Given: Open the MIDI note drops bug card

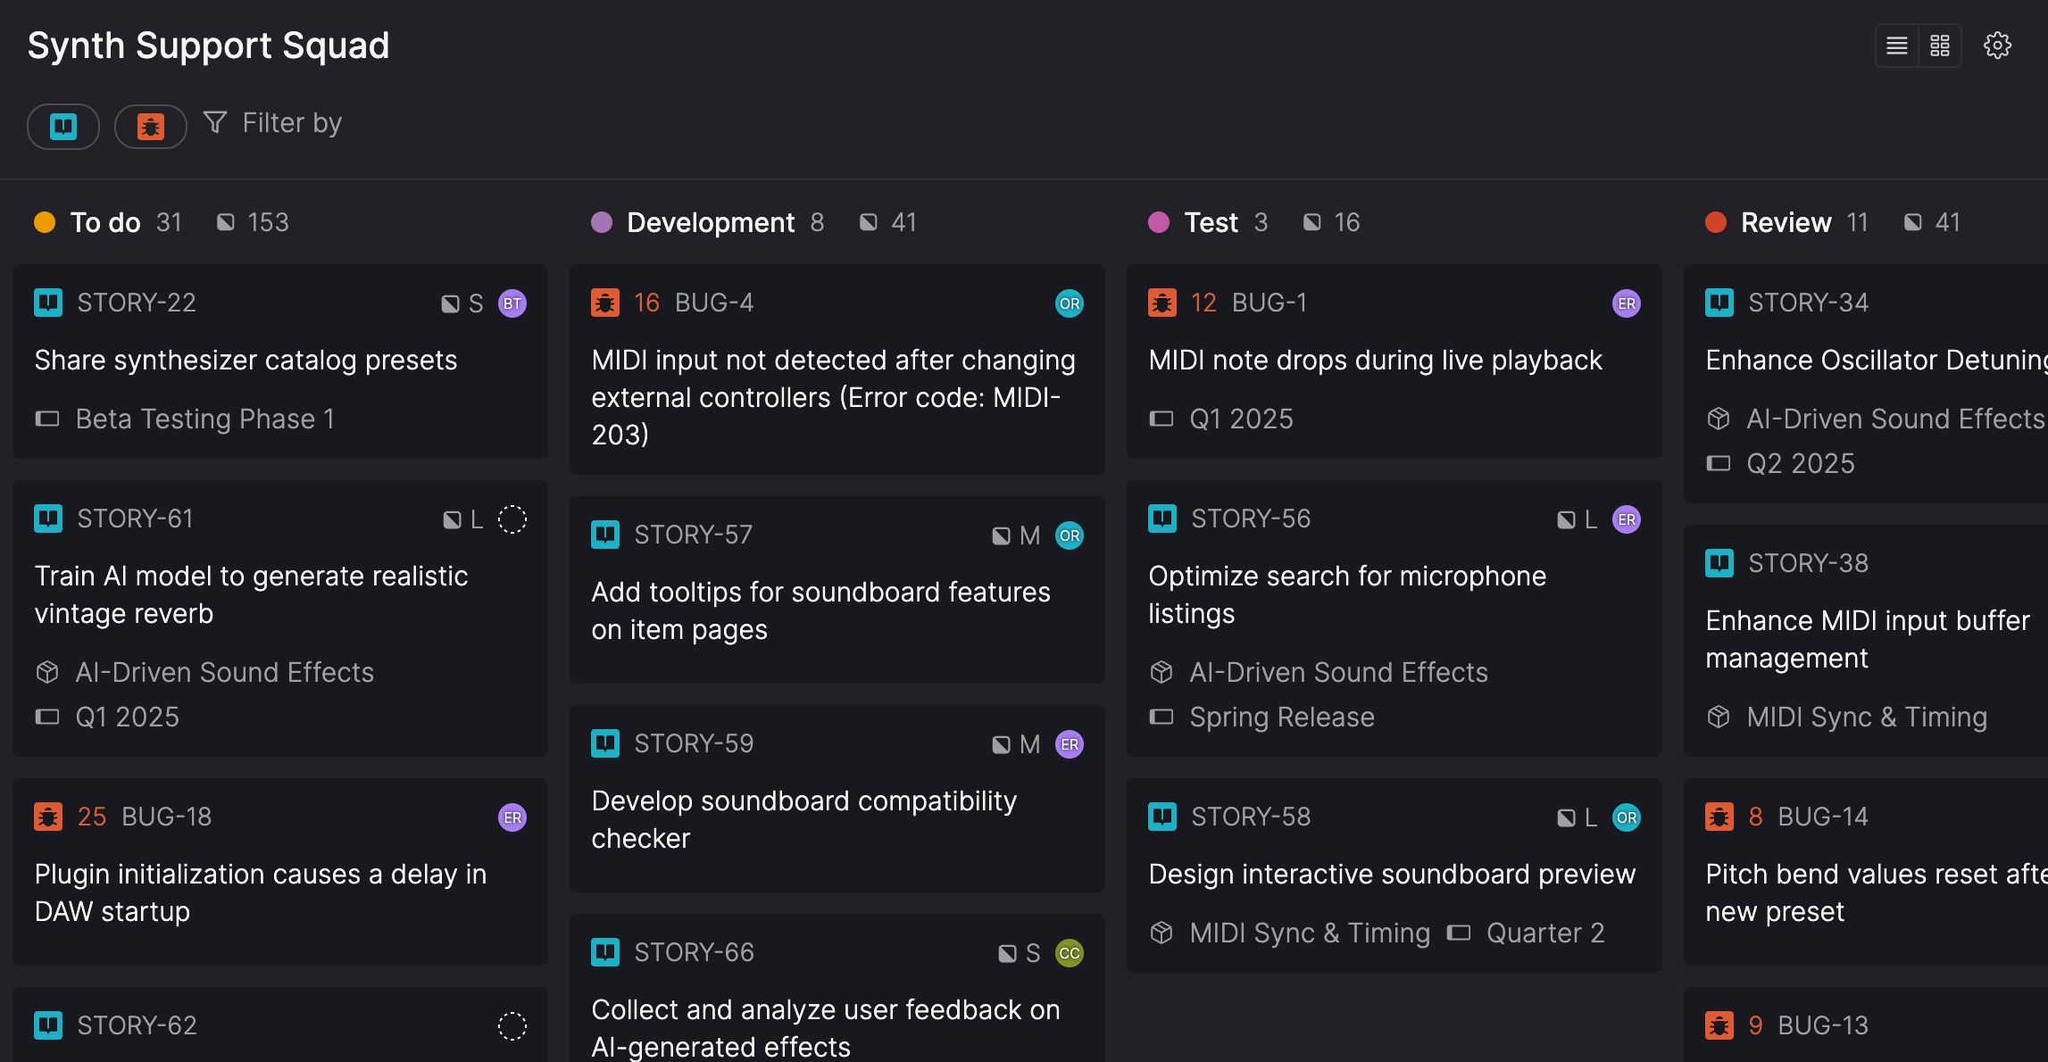Looking at the screenshot, I should [1375, 361].
